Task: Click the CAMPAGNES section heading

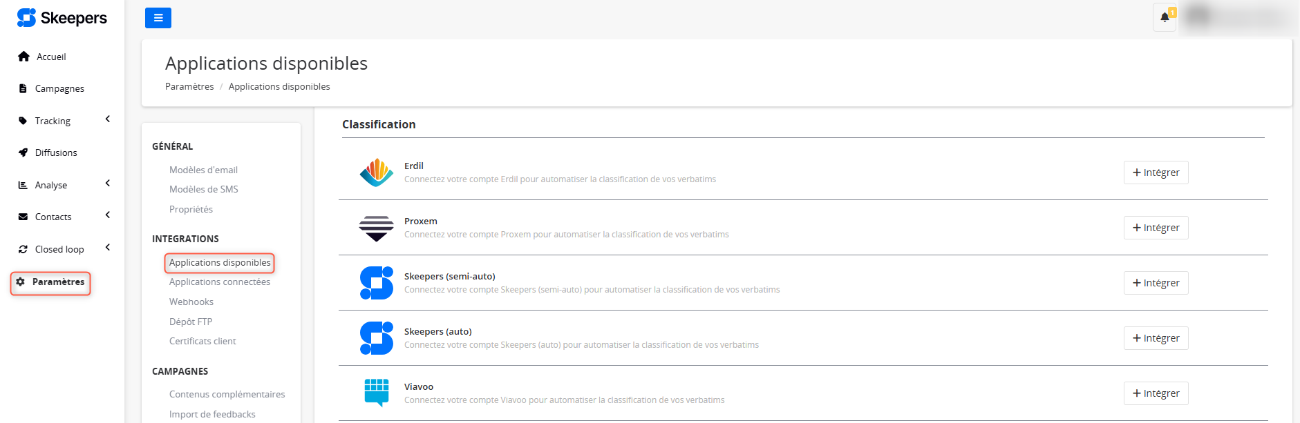Action: click(x=180, y=371)
